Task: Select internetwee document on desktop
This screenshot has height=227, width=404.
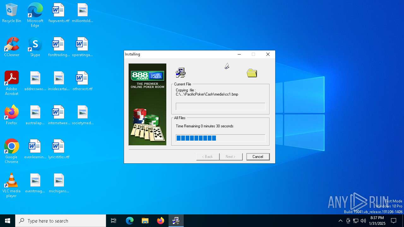Action: 59,115
